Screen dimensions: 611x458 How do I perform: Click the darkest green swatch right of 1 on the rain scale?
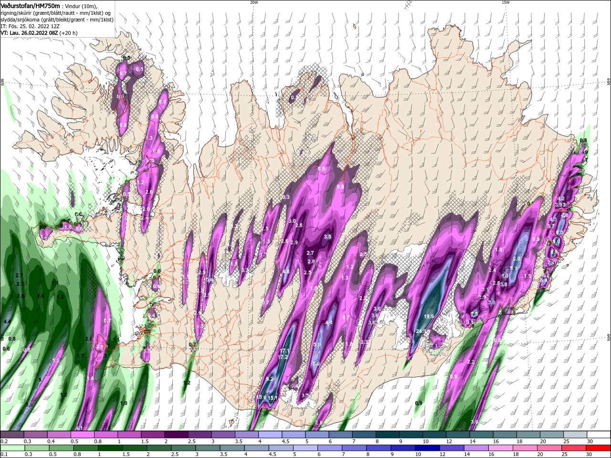[x=110, y=448]
